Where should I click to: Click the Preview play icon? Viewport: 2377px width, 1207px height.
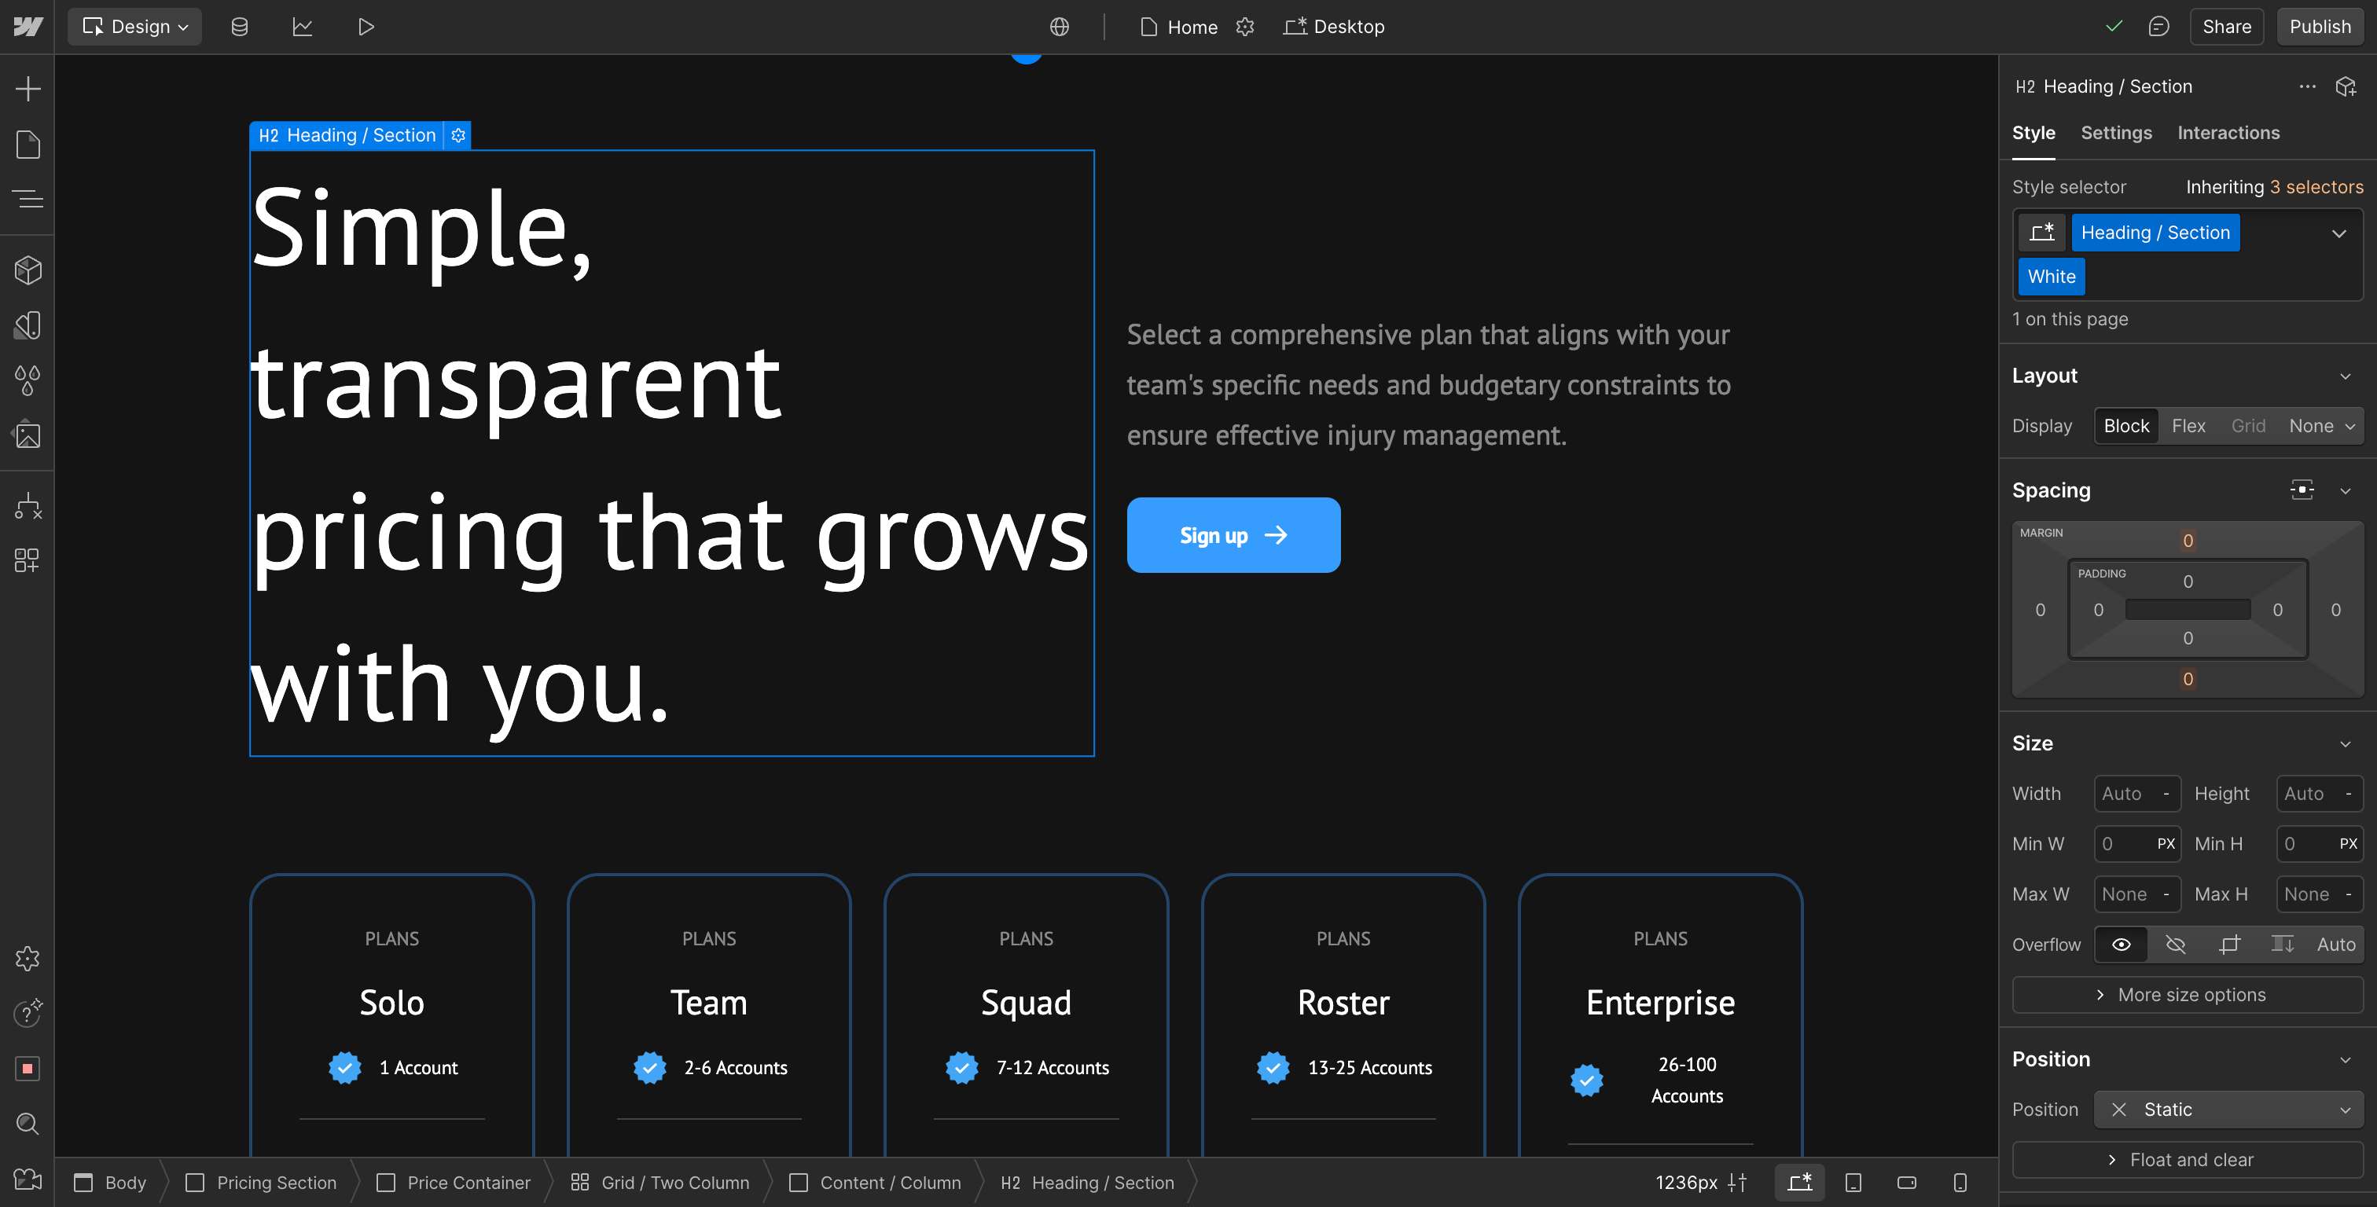tap(366, 27)
